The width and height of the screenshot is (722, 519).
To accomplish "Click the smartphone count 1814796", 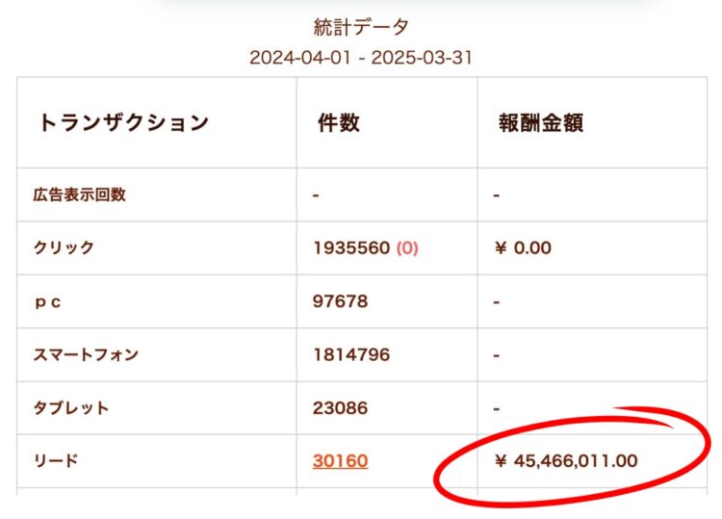I will (x=351, y=354).
